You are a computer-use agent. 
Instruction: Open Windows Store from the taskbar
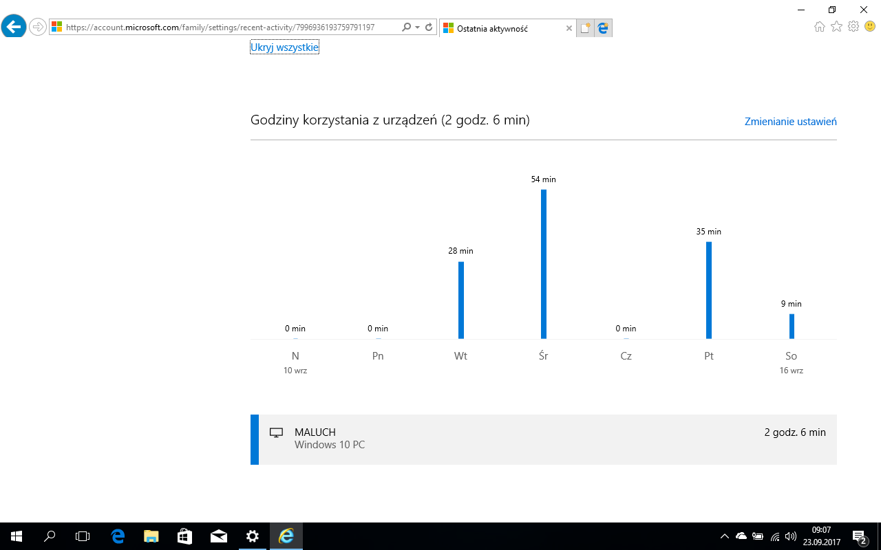184,536
